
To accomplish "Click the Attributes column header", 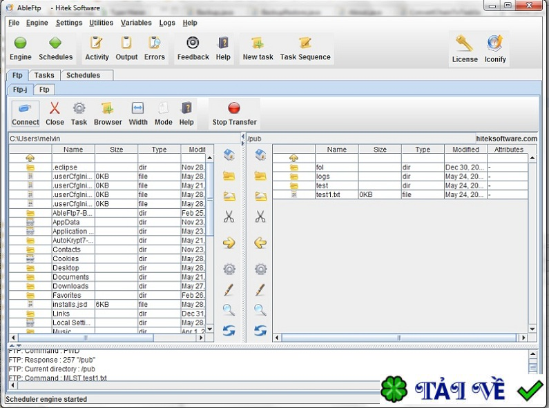I will tap(508, 150).
